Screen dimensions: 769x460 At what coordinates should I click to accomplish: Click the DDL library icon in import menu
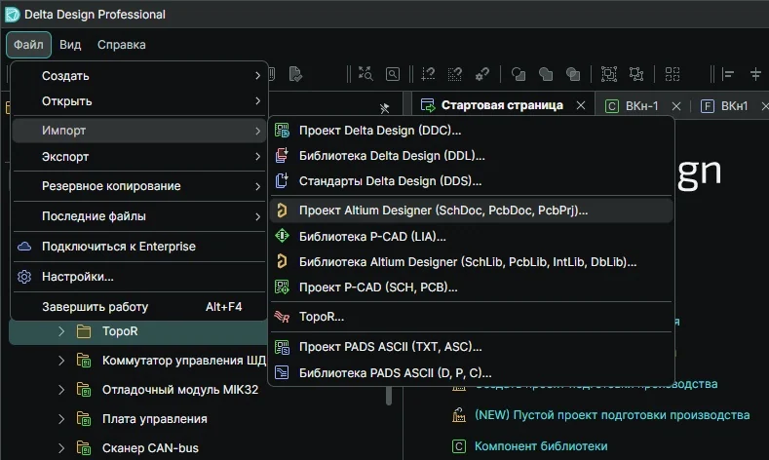(282, 156)
